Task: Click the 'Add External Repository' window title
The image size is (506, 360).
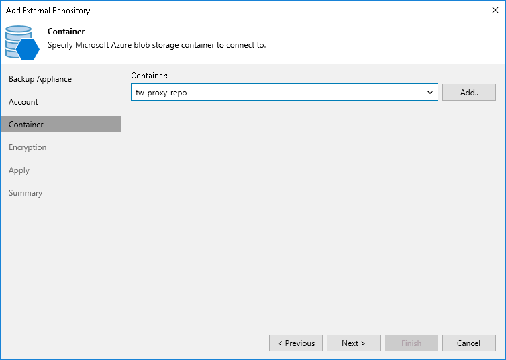Action: pos(48,11)
